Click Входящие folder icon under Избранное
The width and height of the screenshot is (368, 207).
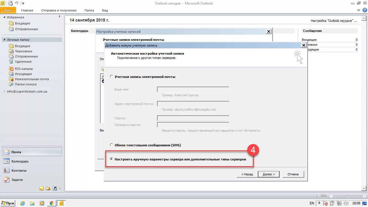coord(11,23)
